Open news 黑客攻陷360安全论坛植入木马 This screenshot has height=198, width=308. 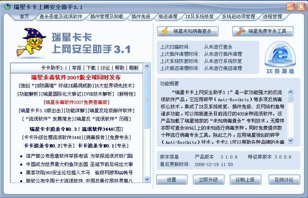click(x=79, y=173)
